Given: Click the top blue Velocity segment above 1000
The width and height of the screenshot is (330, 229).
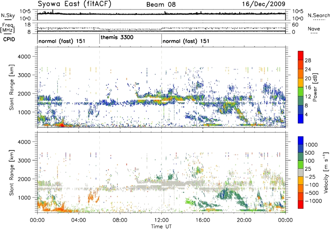Looking at the screenshot, I should [301, 141].
